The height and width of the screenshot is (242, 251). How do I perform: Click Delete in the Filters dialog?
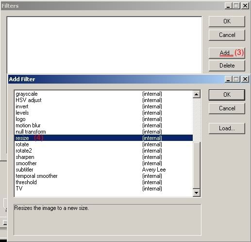[x=227, y=66]
